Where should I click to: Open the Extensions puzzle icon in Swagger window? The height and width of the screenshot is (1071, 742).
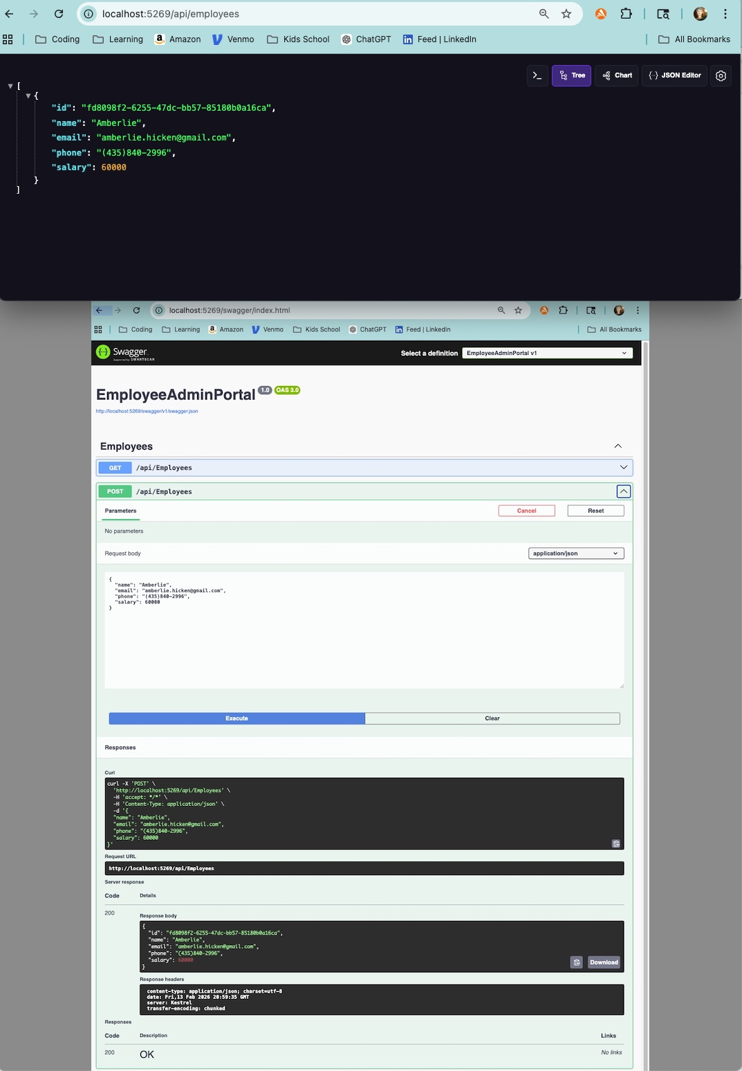click(563, 311)
